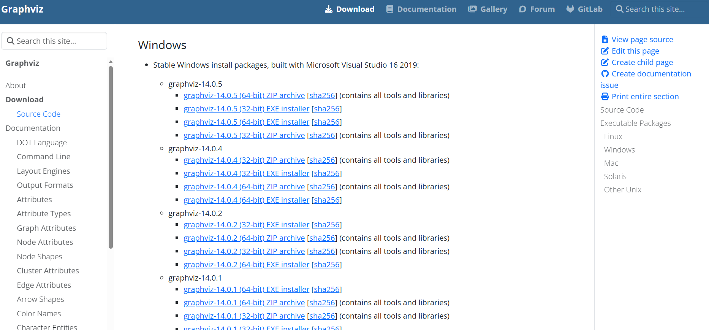This screenshot has width=709, height=330.
Task: Jump to Mac section in right contents
Action: coord(611,163)
